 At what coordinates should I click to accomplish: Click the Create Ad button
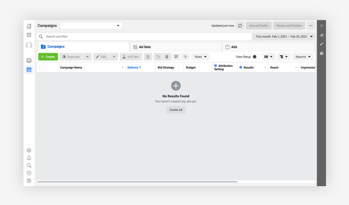point(176,110)
